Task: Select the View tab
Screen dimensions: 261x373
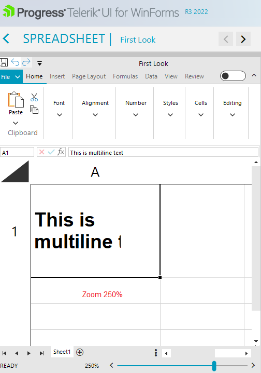Action: pyautogui.click(x=171, y=76)
